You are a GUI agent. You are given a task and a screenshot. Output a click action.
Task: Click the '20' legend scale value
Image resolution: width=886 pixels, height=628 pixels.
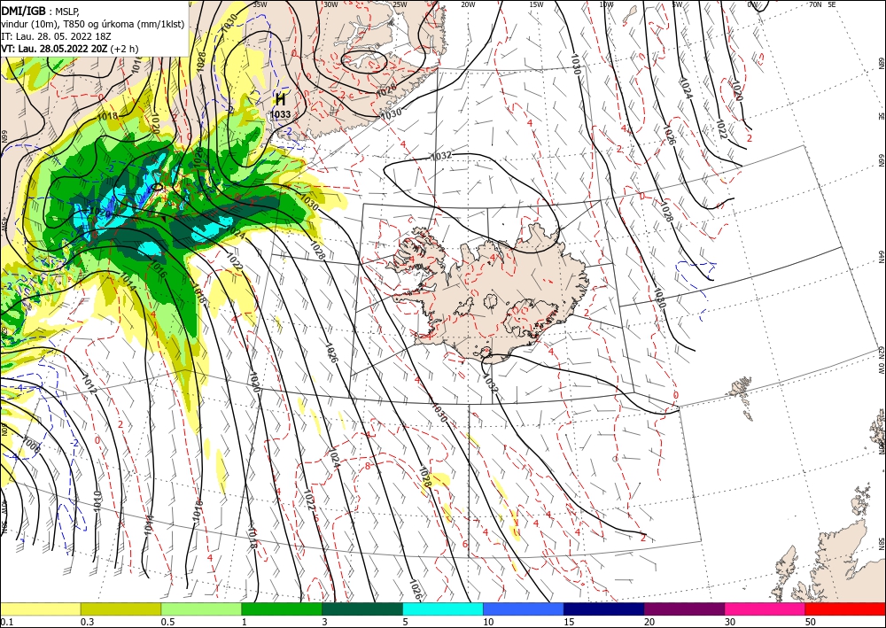point(649,622)
